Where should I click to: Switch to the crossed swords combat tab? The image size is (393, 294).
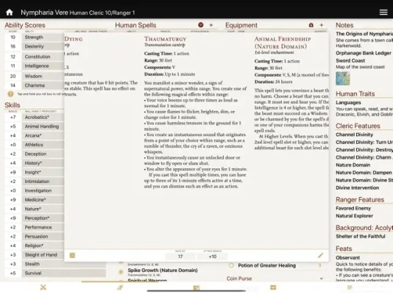click(43, 287)
